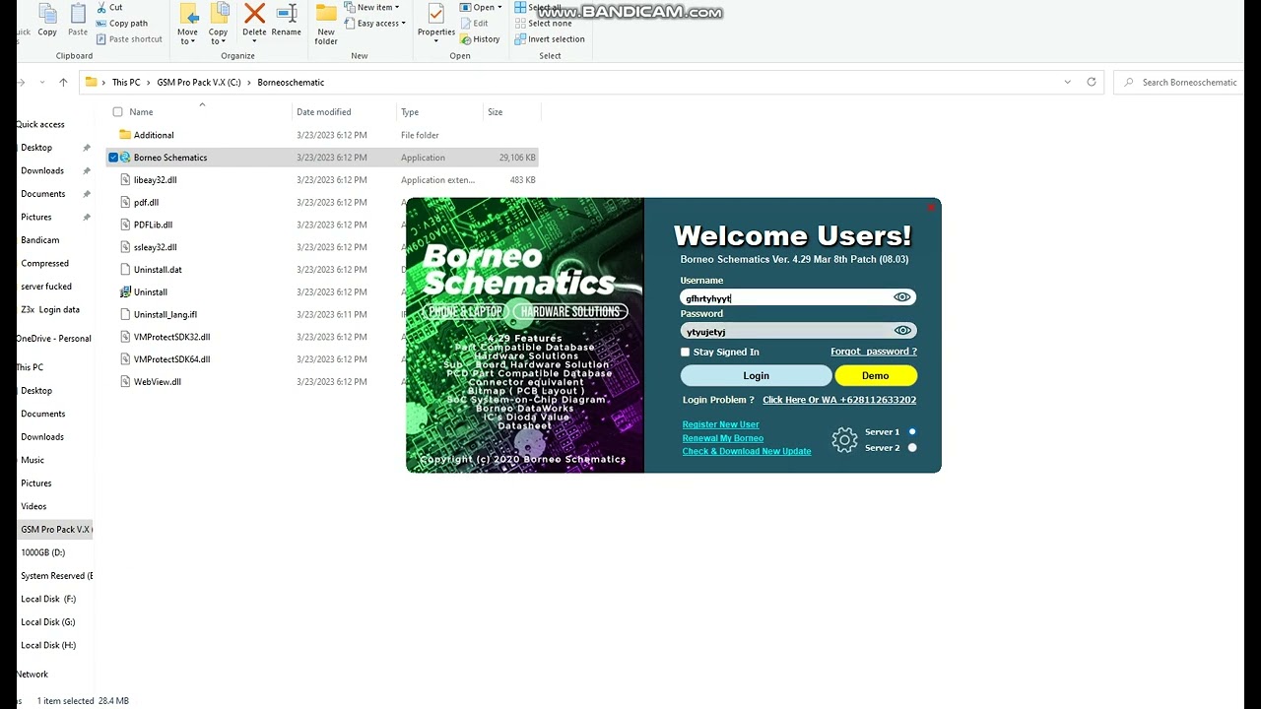The width and height of the screenshot is (1261, 709).
Task: Click the Paste icon in ribbon
Action: [x=78, y=14]
